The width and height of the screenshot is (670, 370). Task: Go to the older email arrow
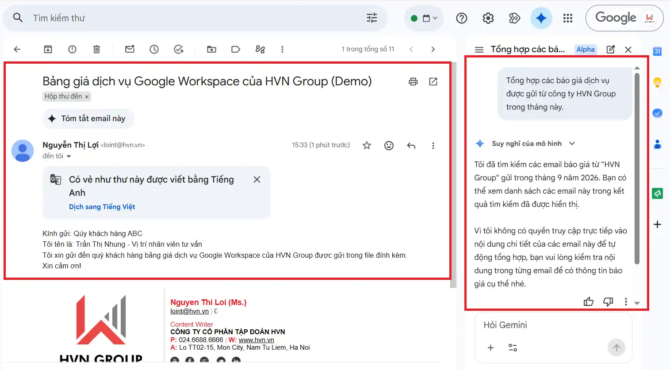tap(433, 49)
